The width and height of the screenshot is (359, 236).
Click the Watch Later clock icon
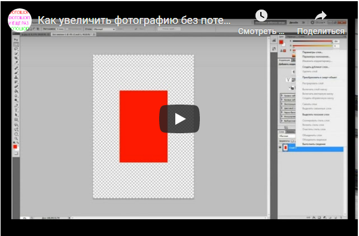click(261, 16)
